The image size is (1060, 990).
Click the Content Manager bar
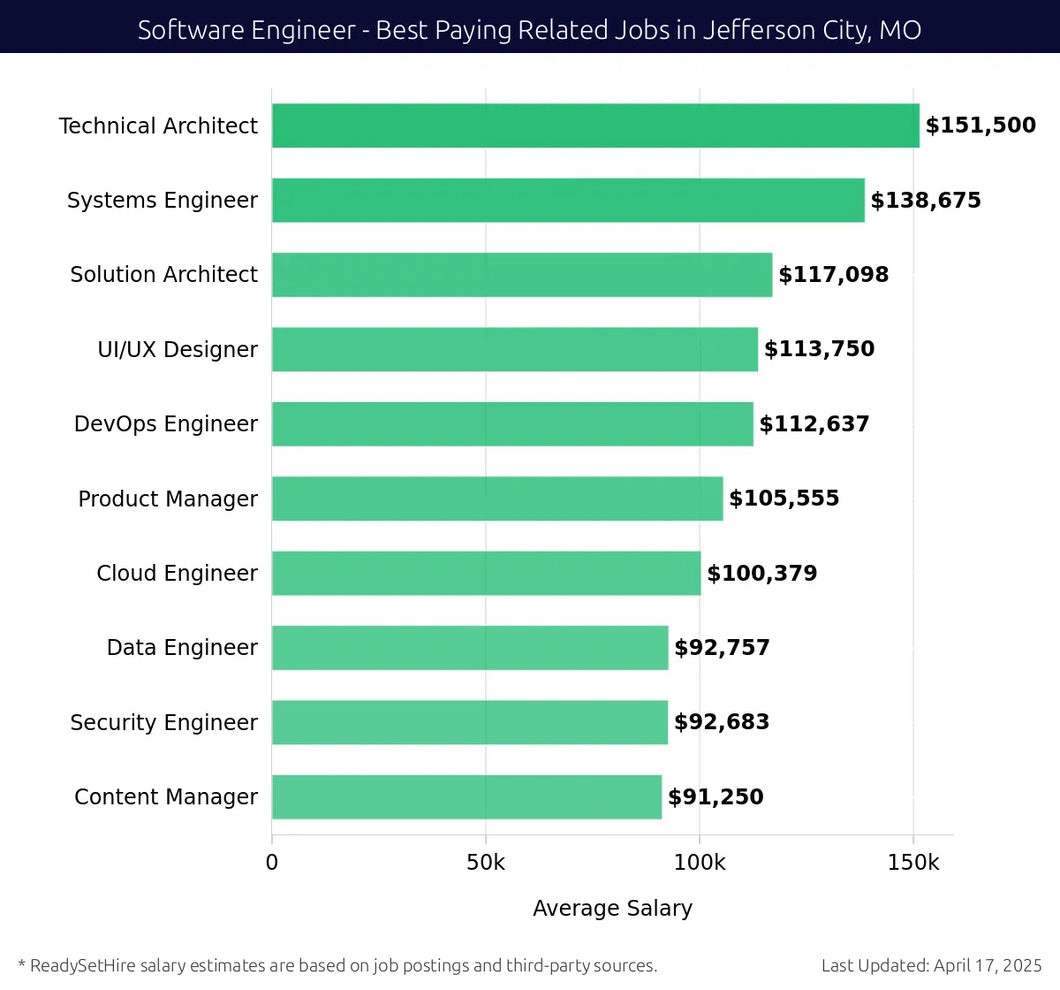(466, 796)
